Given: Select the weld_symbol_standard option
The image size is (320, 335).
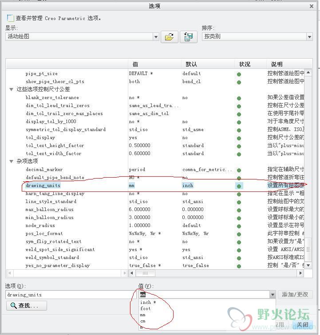Looking at the screenshot, I should click(x=52, y=257).
